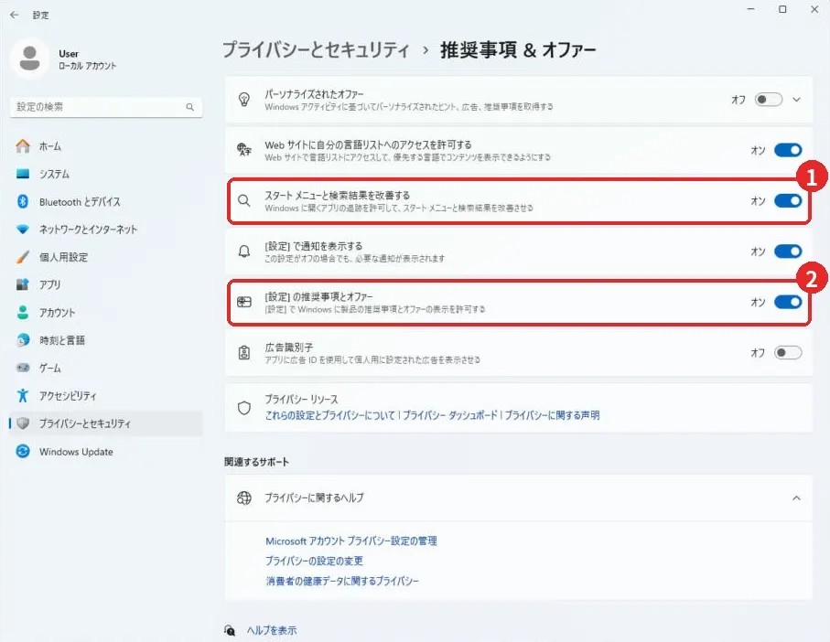Open システム settings category
The width and height of the screenshot is (830, 642).
54,174
